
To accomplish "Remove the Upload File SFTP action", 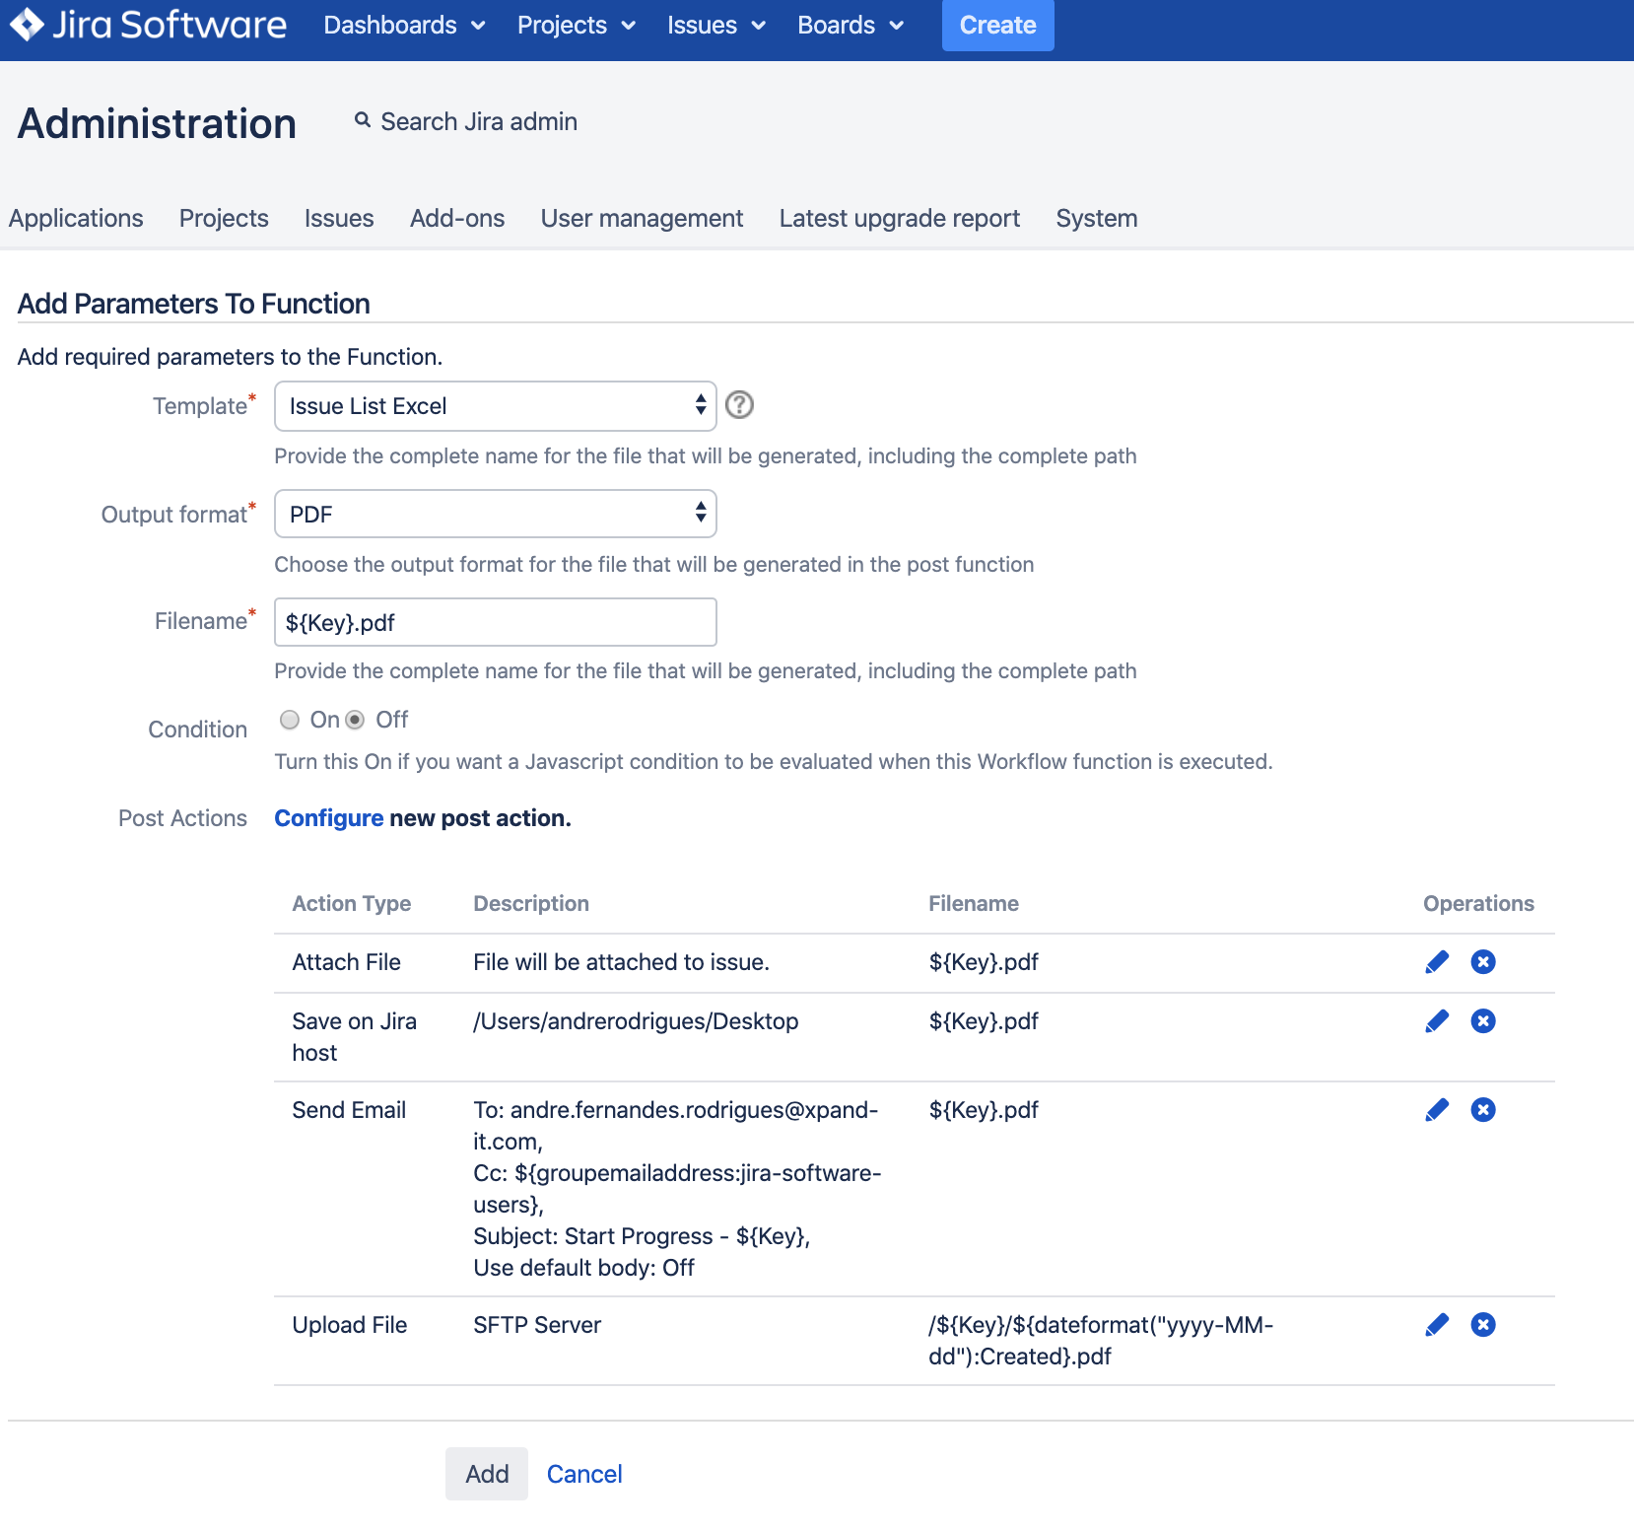I will [x=1482, y=1325].
